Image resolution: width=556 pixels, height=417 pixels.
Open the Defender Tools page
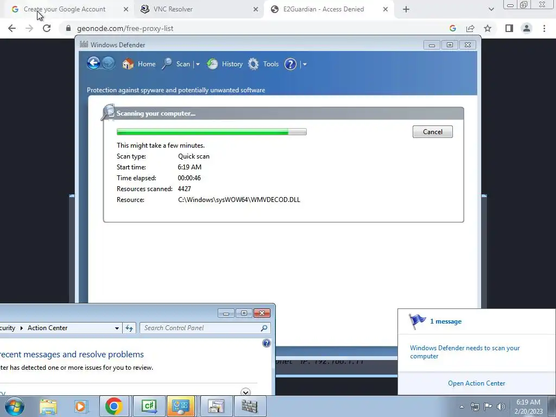pos(263,64)
